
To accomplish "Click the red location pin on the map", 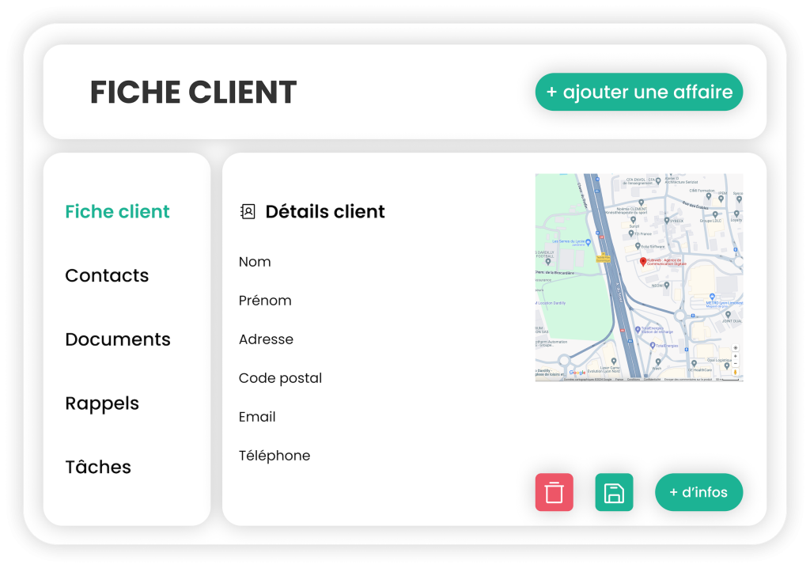I will point(642,262).
